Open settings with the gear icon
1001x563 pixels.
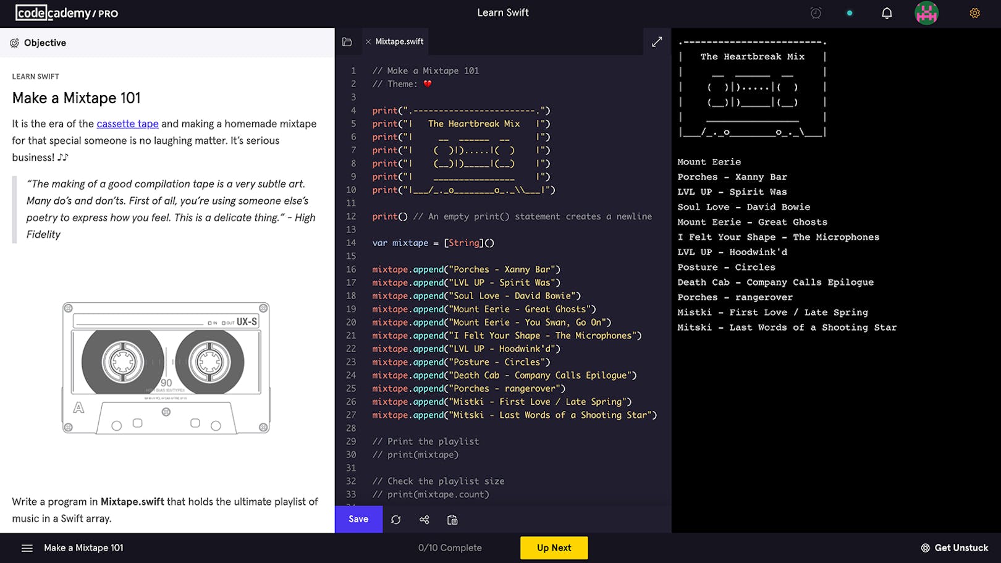975,12
